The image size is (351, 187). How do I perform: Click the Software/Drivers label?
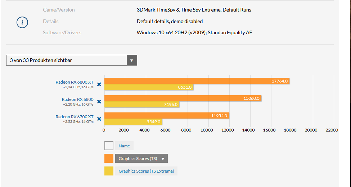(x=62, y=32)
